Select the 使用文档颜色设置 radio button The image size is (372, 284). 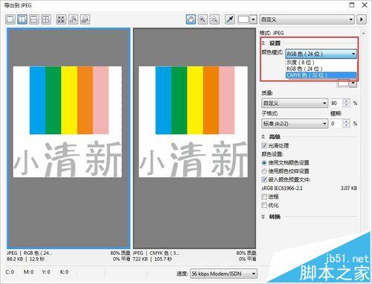click(x=264, y=162)
